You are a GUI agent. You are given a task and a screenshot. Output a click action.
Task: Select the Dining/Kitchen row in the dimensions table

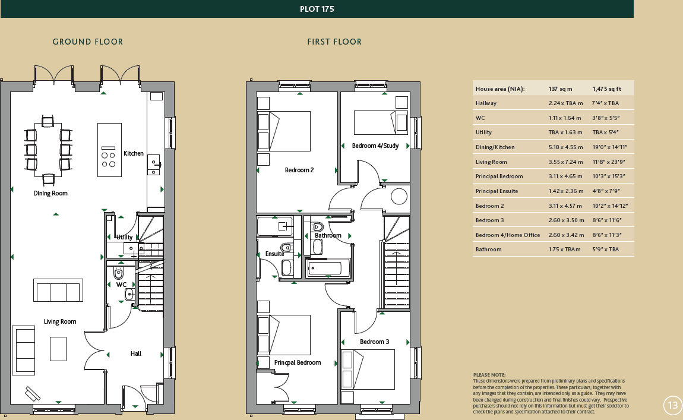pos(553,147)
